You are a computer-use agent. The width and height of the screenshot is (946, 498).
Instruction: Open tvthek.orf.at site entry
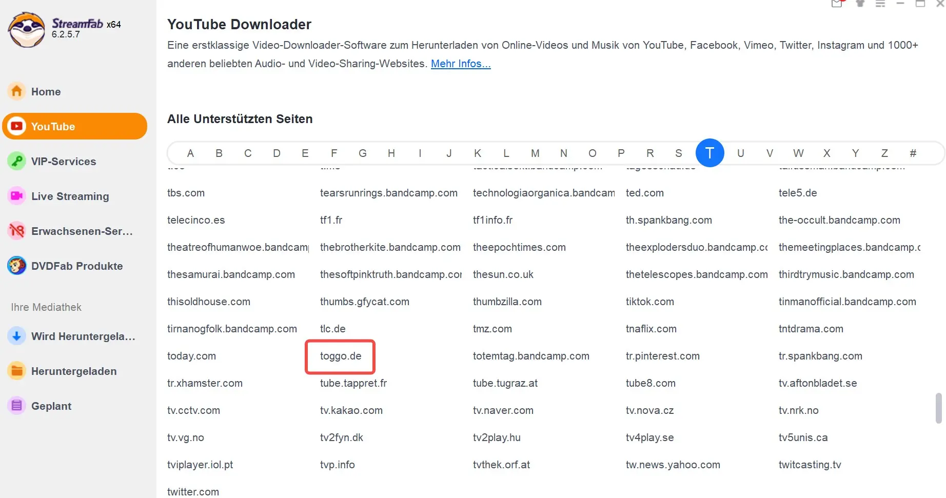(x=501, y=465)
